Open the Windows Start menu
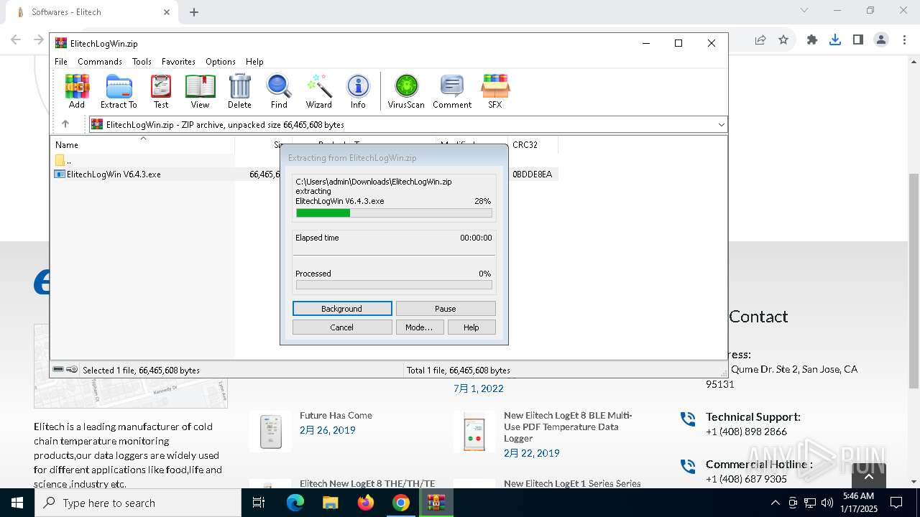Image resolution: width=920 pixels, height=517 pixels. pyautogui.click(x=17, y=503)
